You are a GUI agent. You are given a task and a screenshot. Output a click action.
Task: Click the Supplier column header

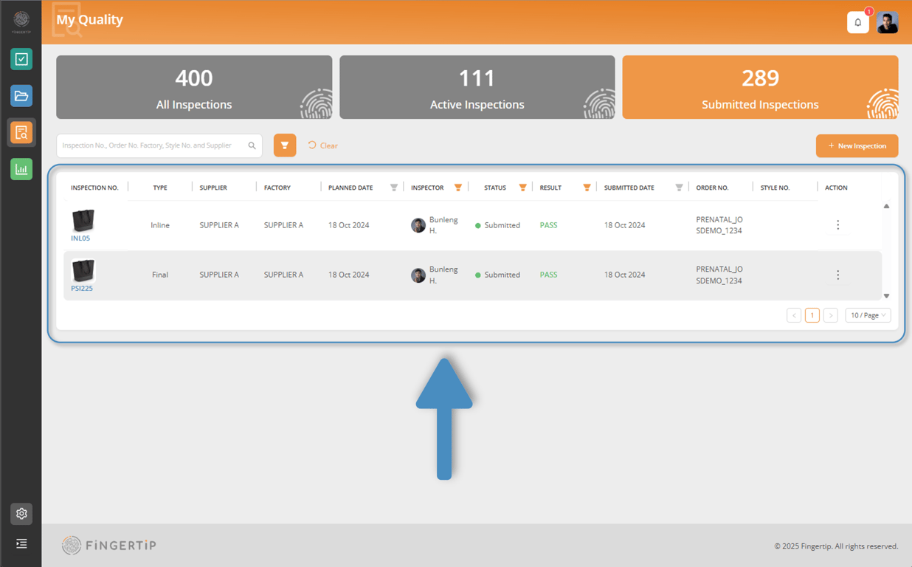(213, 188)
